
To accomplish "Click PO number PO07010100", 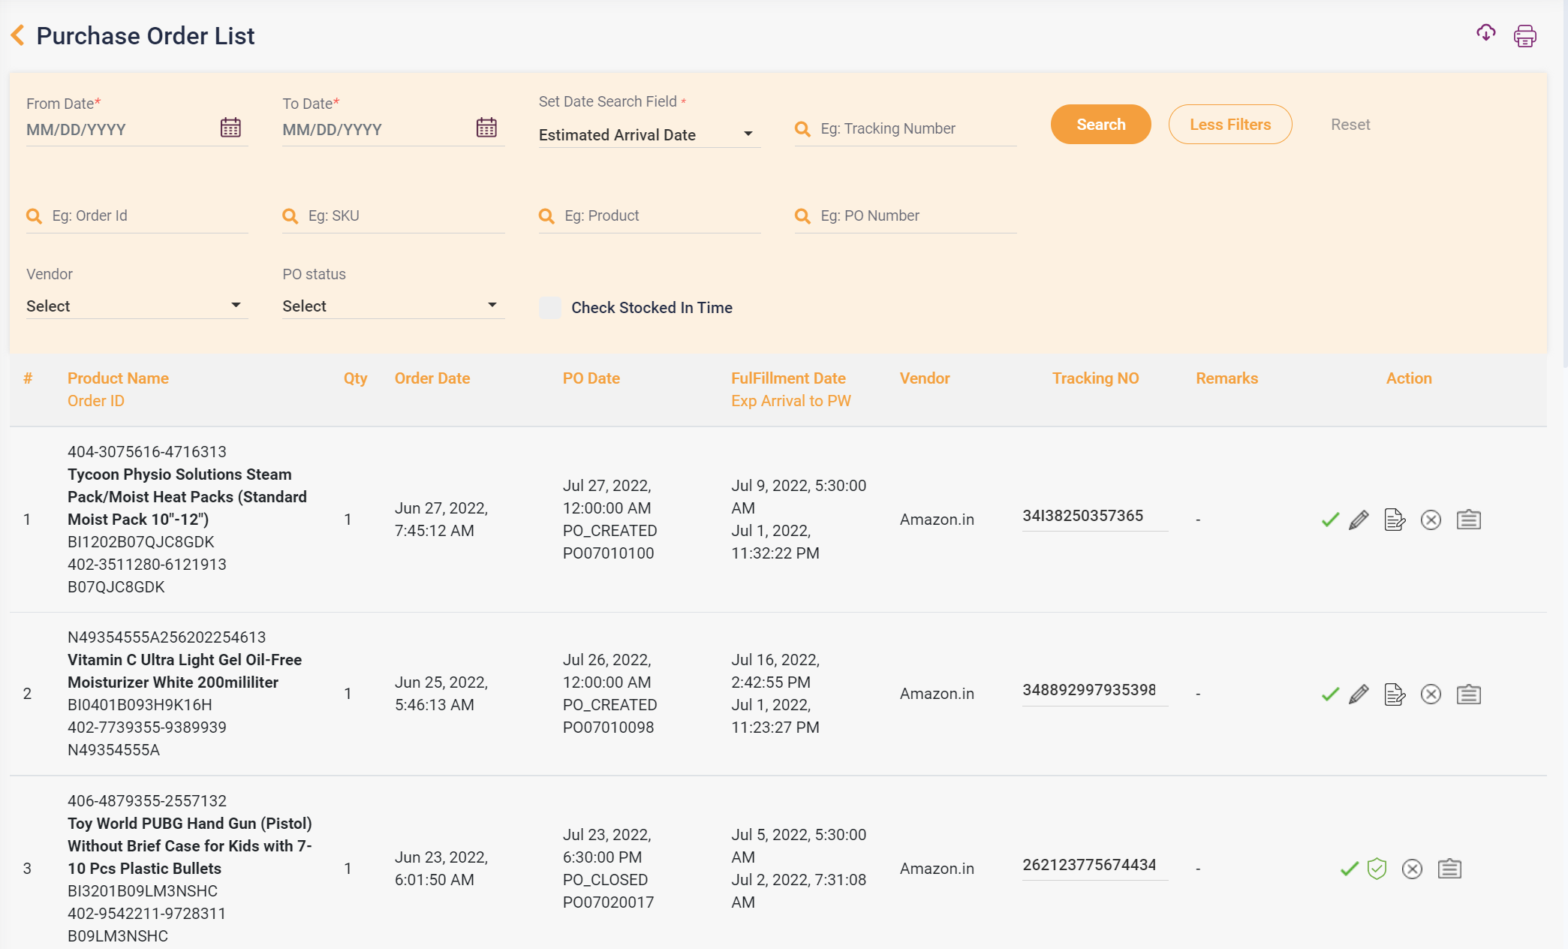I will [x=608, y=553].
